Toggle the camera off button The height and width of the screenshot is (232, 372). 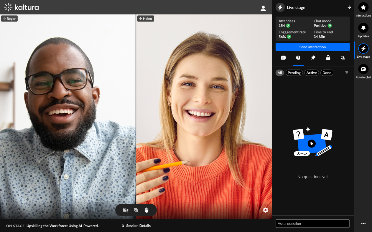click(126, 210)
